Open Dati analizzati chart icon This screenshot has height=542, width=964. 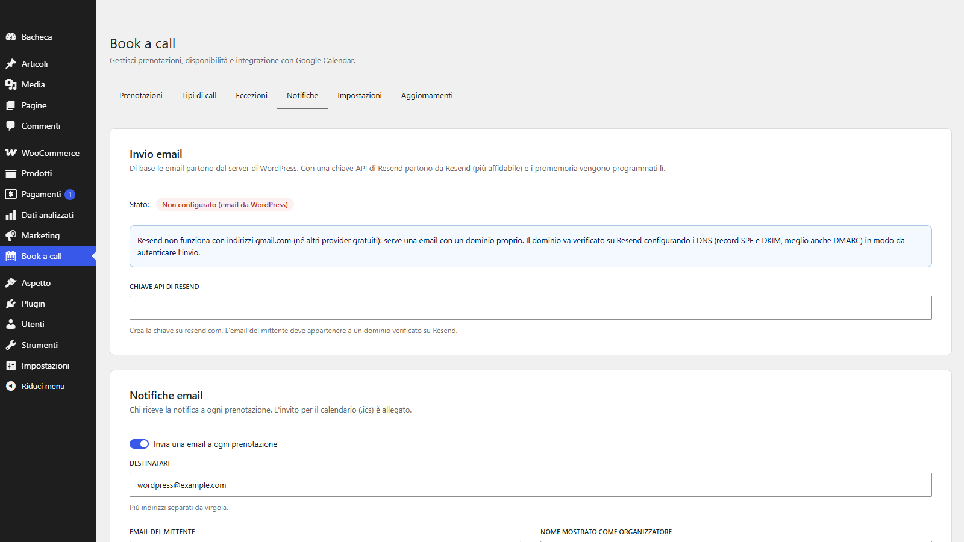(11, 215)
